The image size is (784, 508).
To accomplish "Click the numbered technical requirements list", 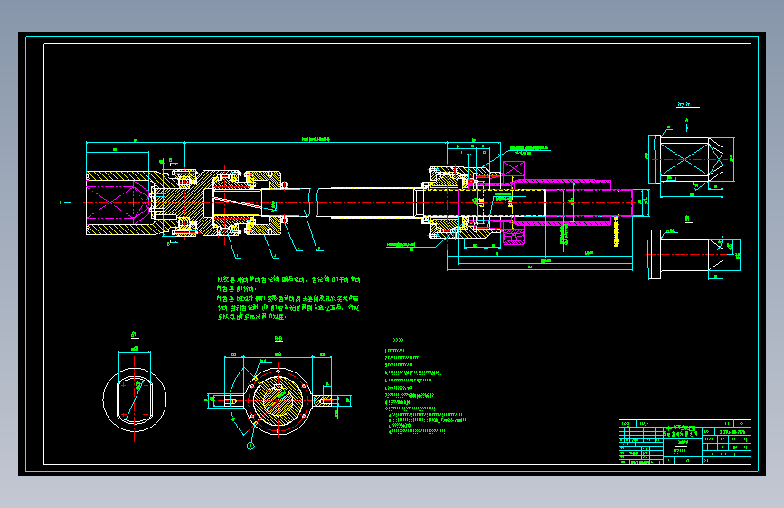I will 425,391.
